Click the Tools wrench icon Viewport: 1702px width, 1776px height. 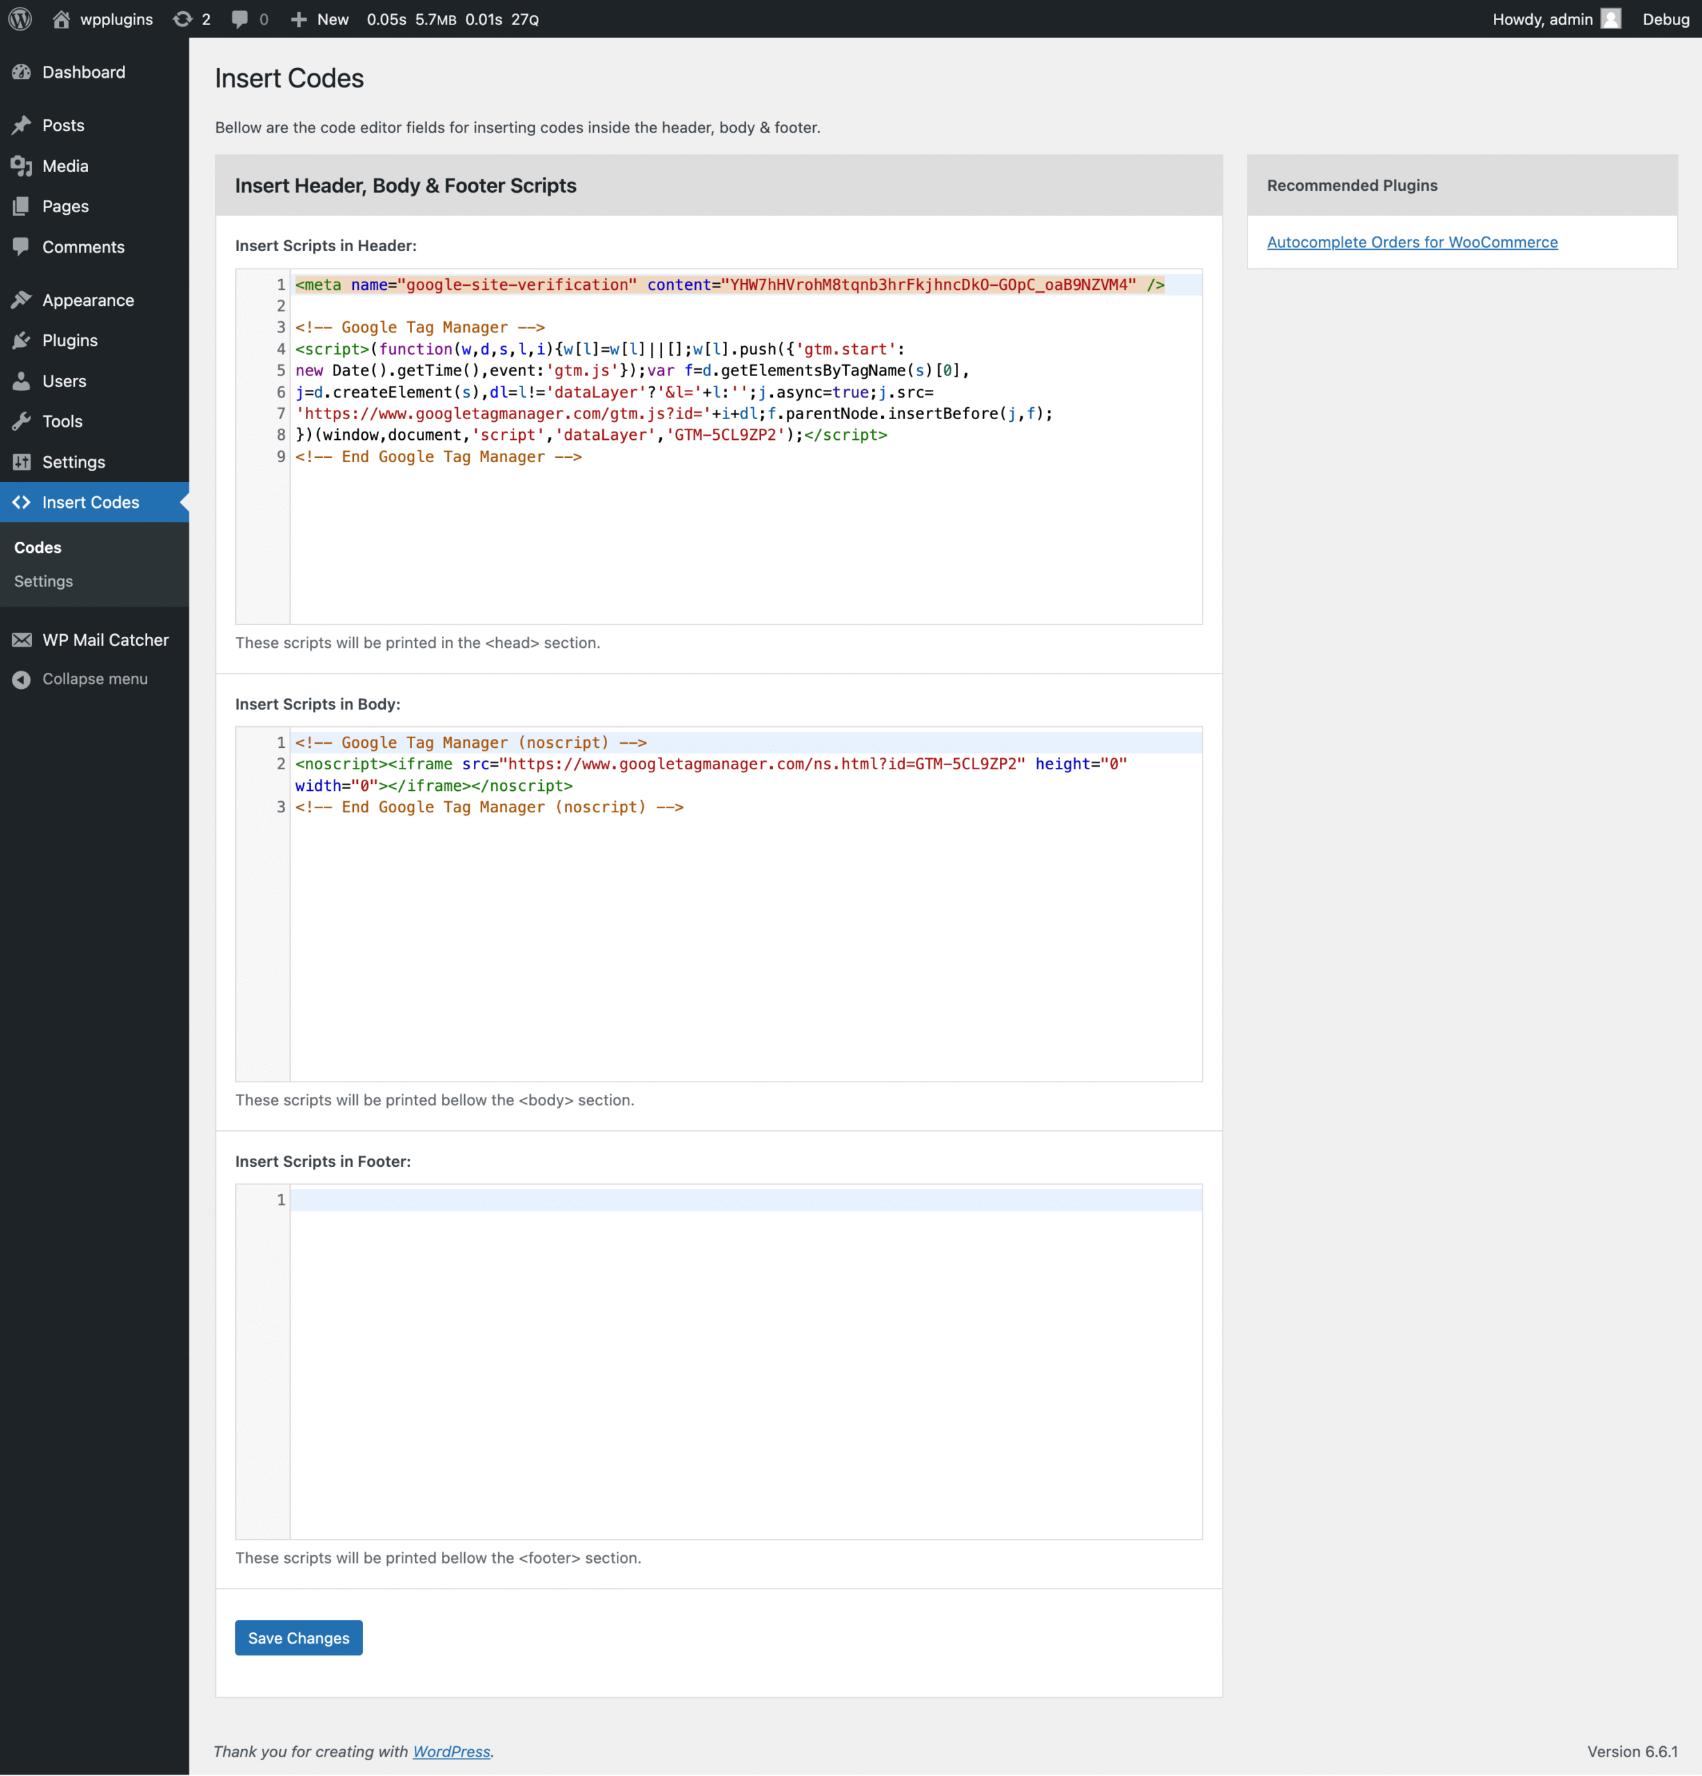point(22,421)
